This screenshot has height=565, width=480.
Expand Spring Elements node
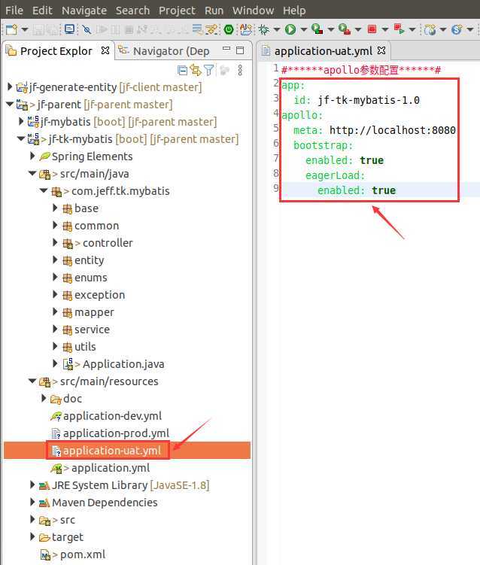click(x=33, y=156)
